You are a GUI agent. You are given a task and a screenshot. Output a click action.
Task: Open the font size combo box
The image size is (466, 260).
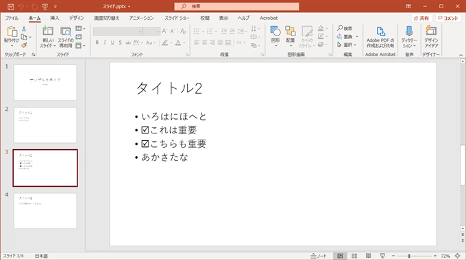pos(151,31)
